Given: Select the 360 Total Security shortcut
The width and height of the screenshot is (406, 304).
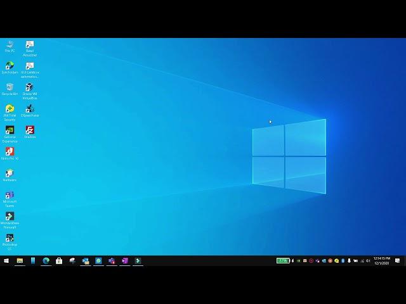Looking at the screenshot, I should point(10,113).
